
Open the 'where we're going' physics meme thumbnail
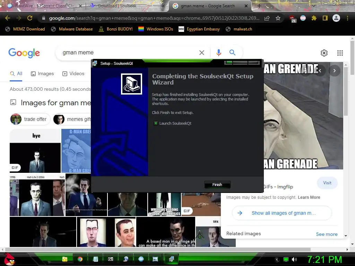coord(164,204)
